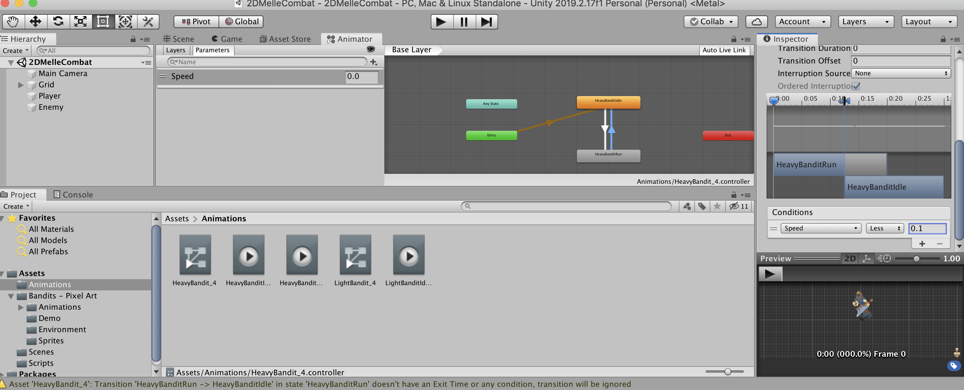
Task: Select the Move tool icon
Action: [35, 22]
